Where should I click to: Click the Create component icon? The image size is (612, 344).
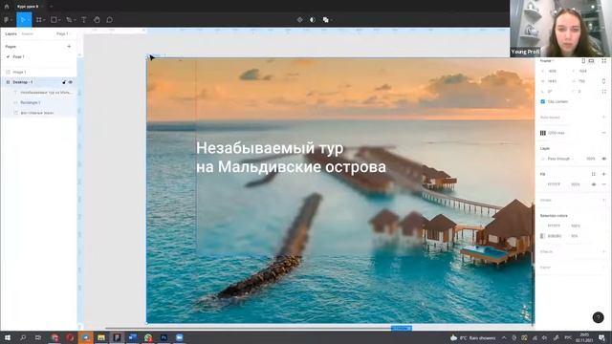(299, 19)
